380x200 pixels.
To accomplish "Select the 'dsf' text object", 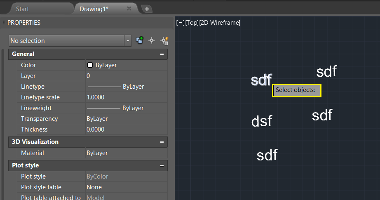I will [262, 121].
